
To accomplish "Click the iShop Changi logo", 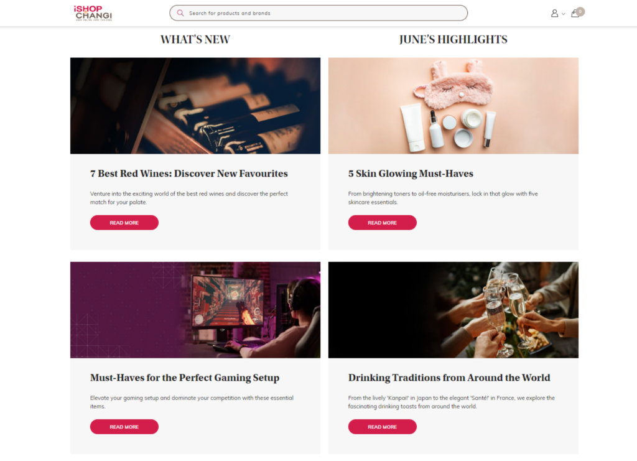I will pyautogui.click(x=93, y=13).
